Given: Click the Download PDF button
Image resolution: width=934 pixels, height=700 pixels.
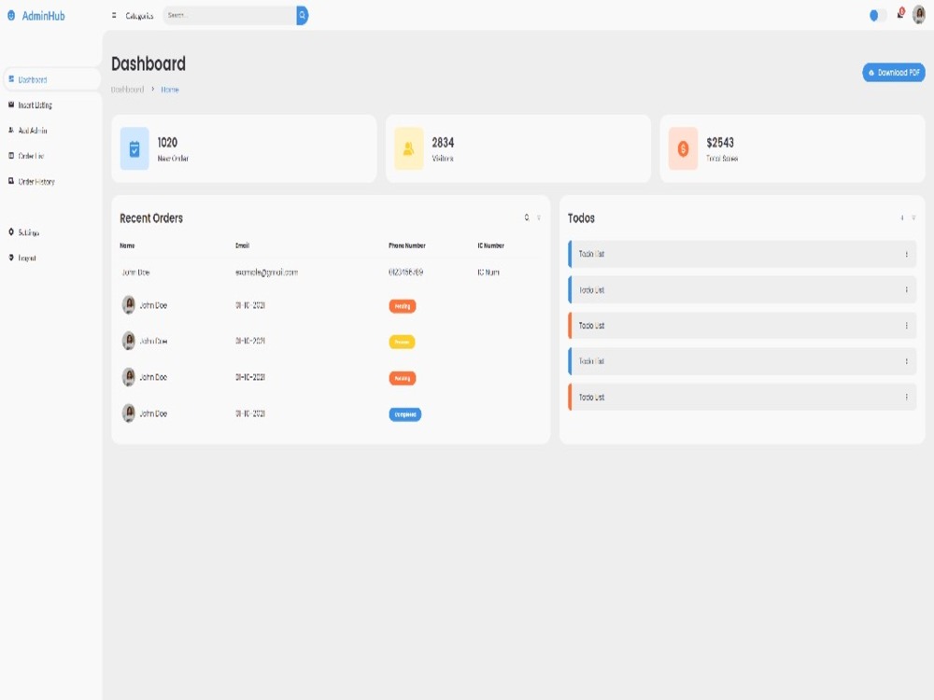Looking at the screenshot, I should [x=894, y=73].
